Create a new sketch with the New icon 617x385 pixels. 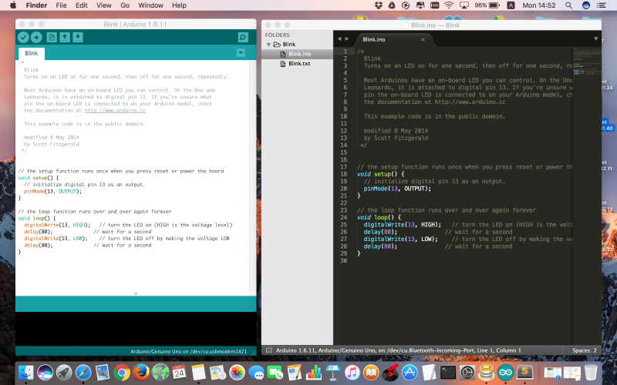point(52,37)
